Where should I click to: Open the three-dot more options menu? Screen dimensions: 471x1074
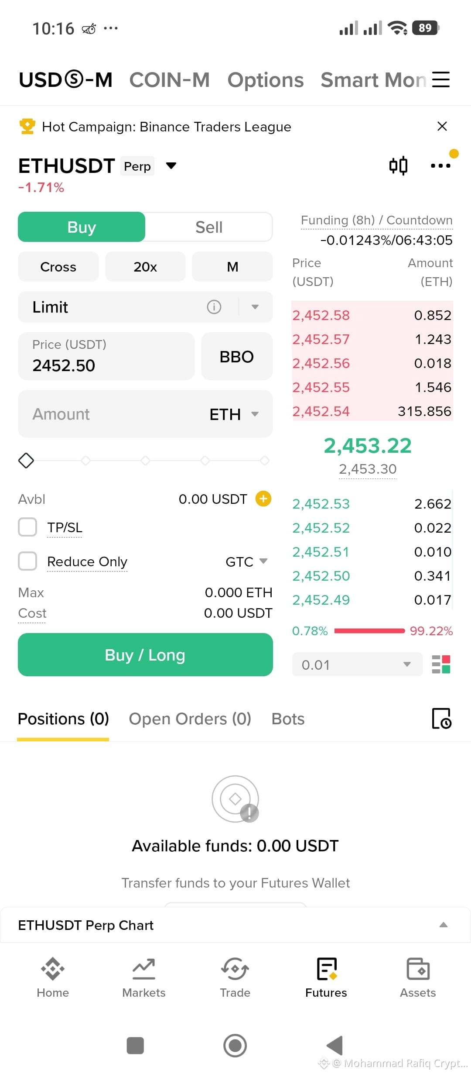440,165
